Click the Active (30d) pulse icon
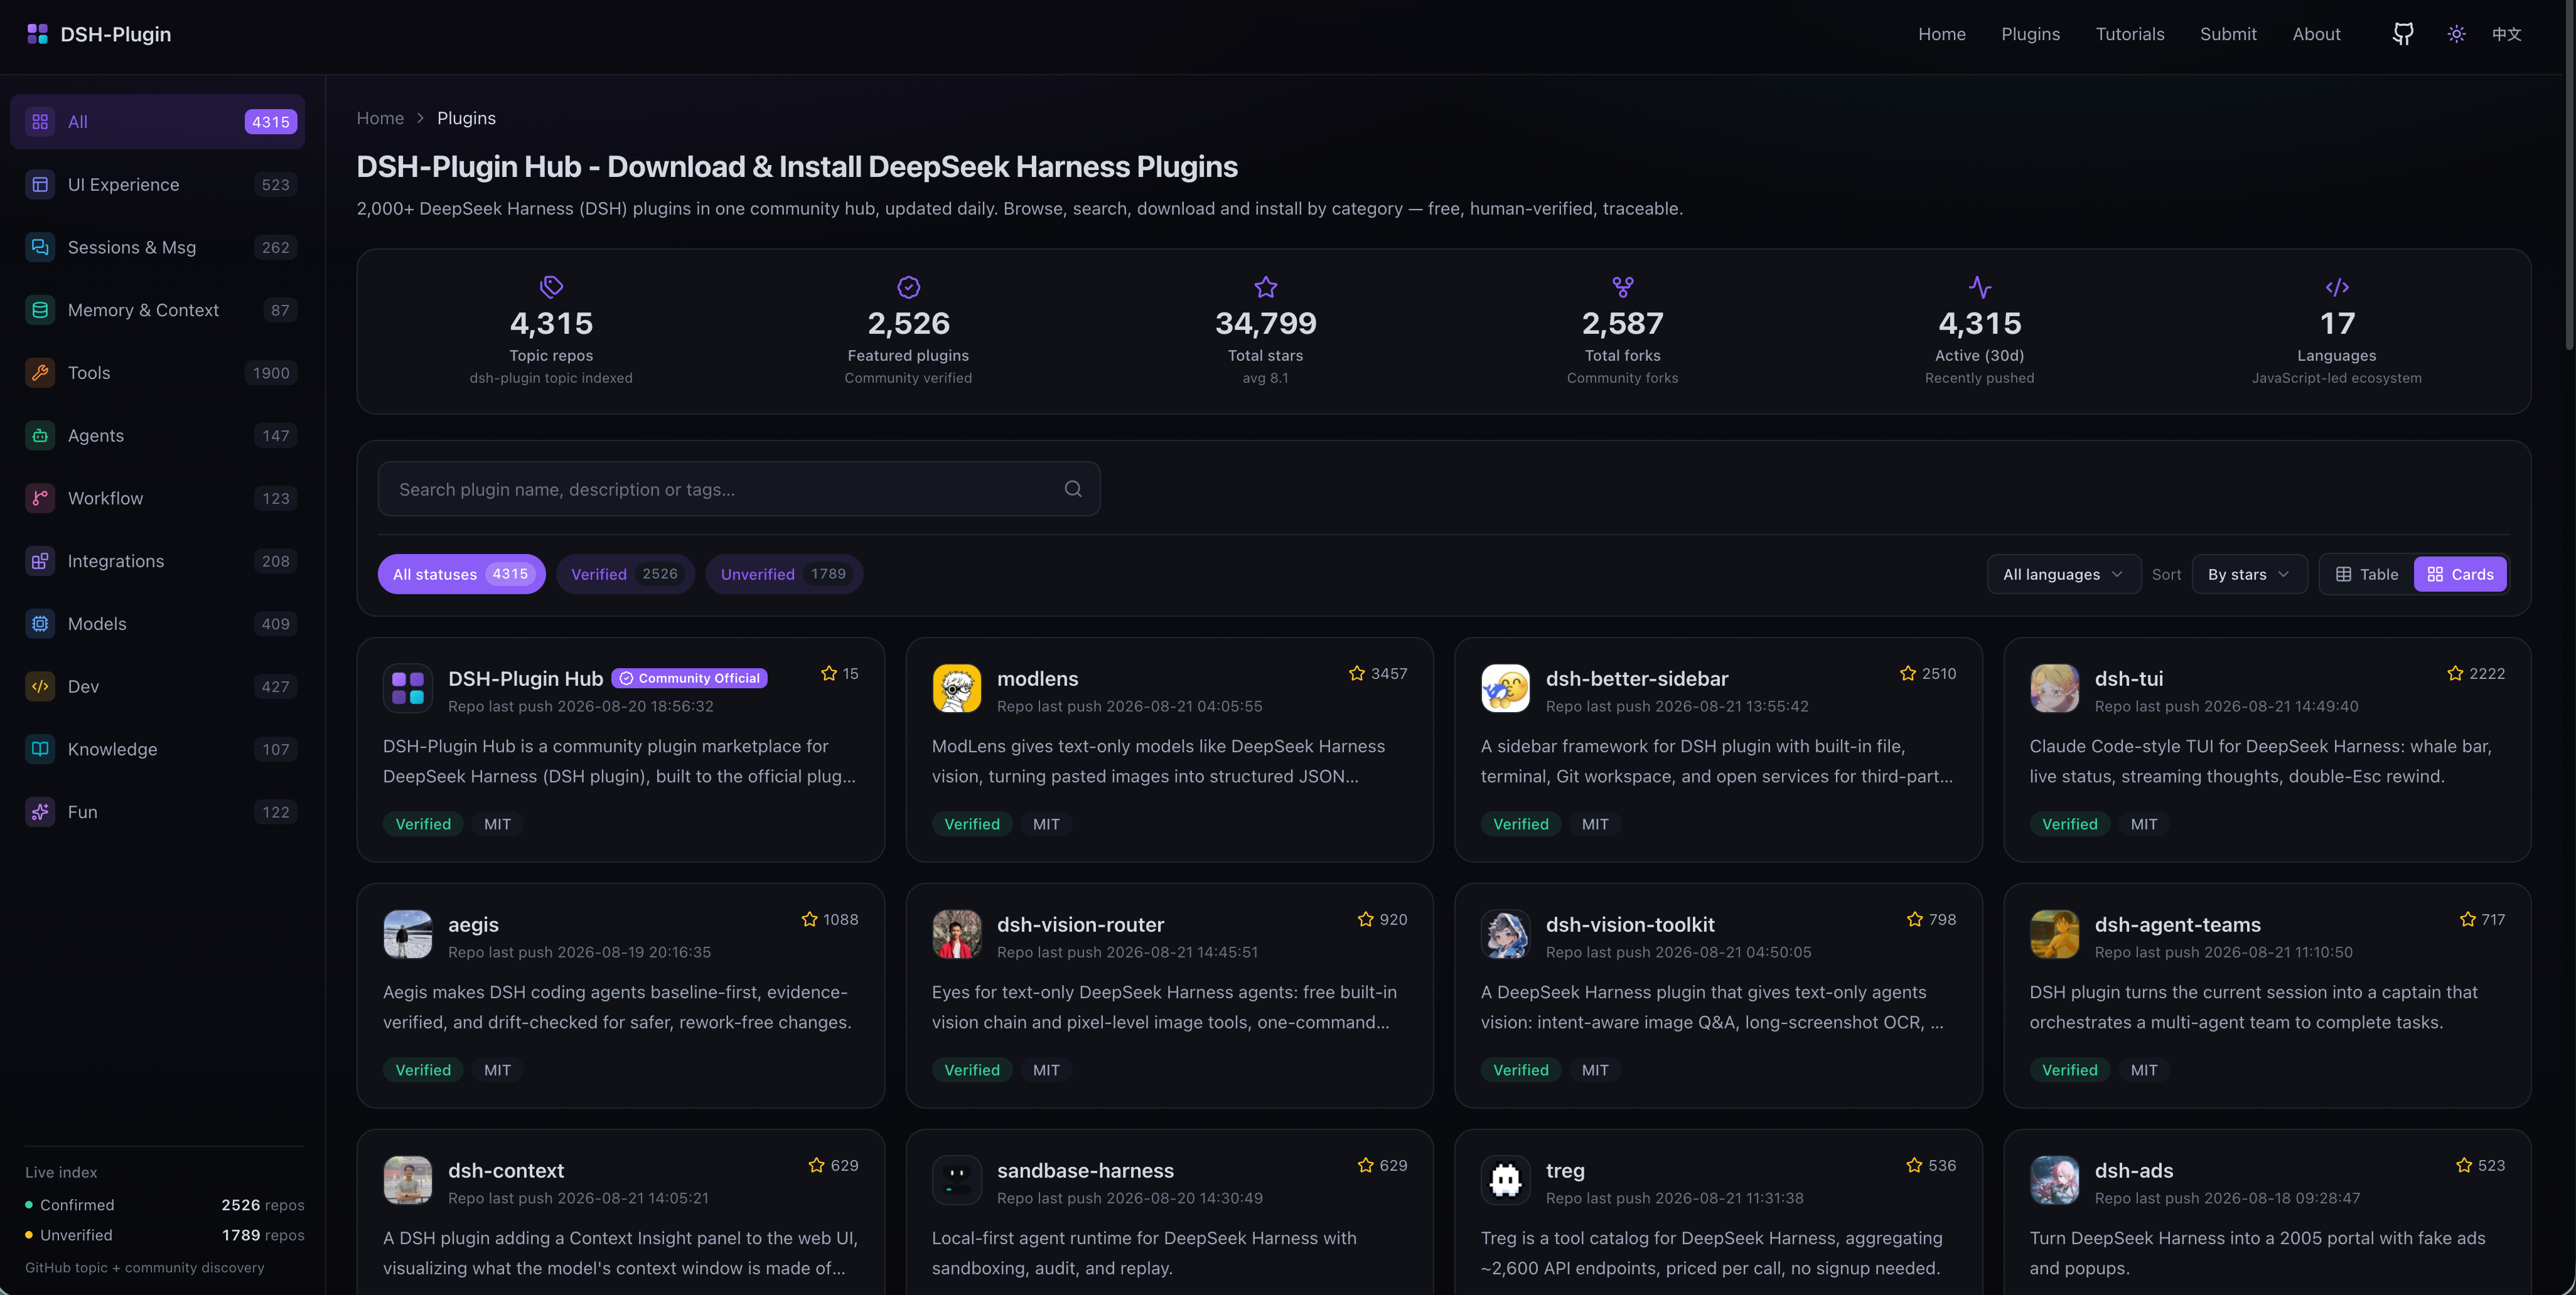2576x1295 pixels. pyautogui.click(x=1980, y=288)
